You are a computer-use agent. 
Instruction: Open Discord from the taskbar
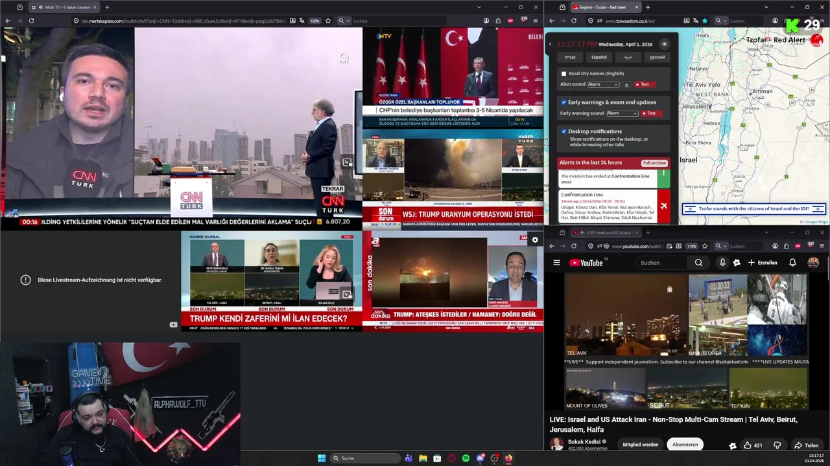click(480, 458)
